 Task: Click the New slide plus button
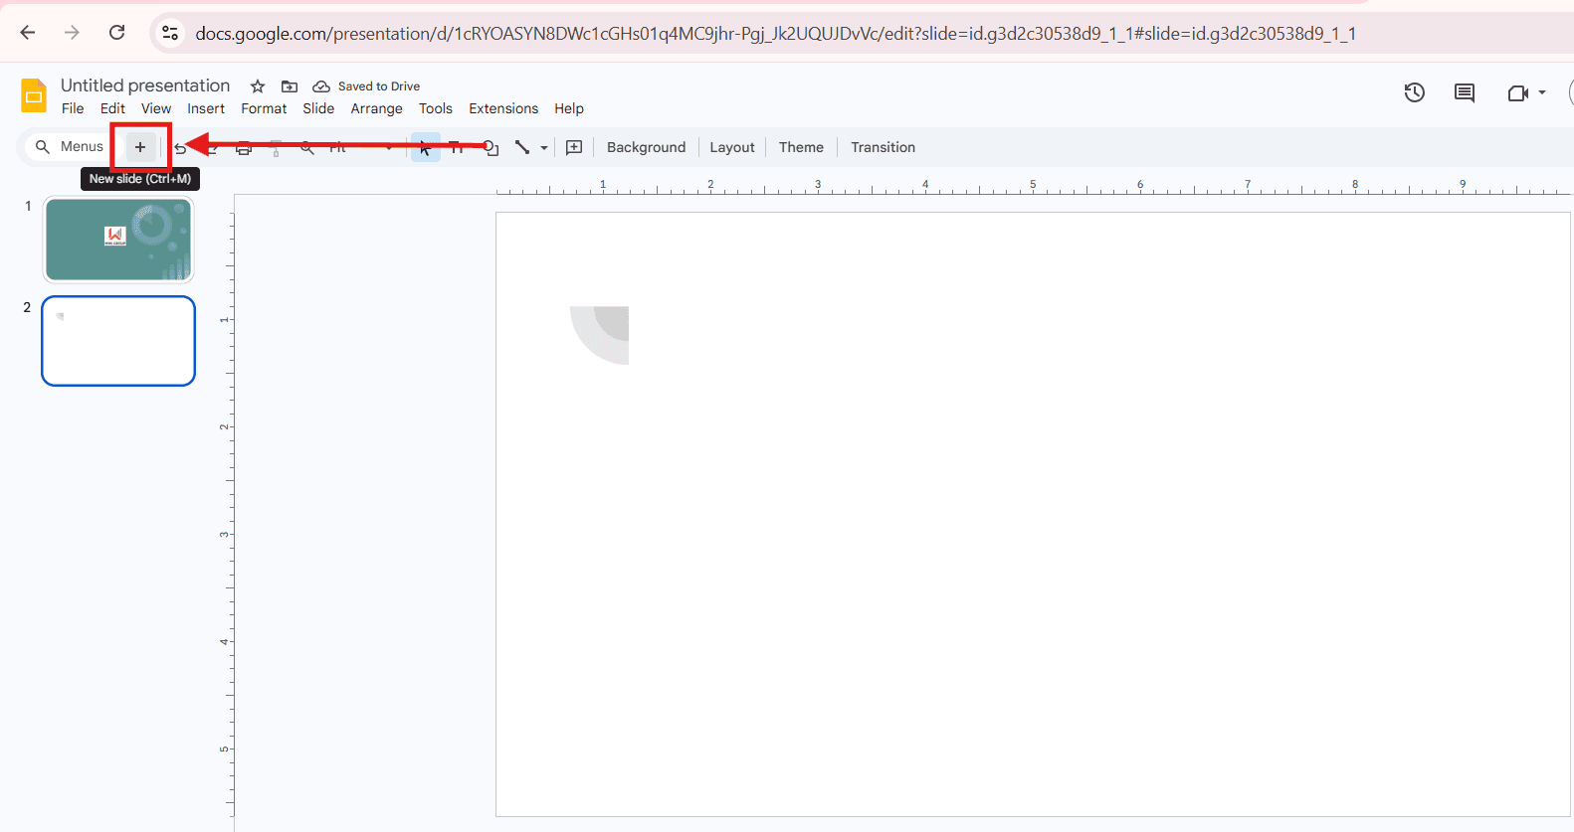[x=140, y=147]
